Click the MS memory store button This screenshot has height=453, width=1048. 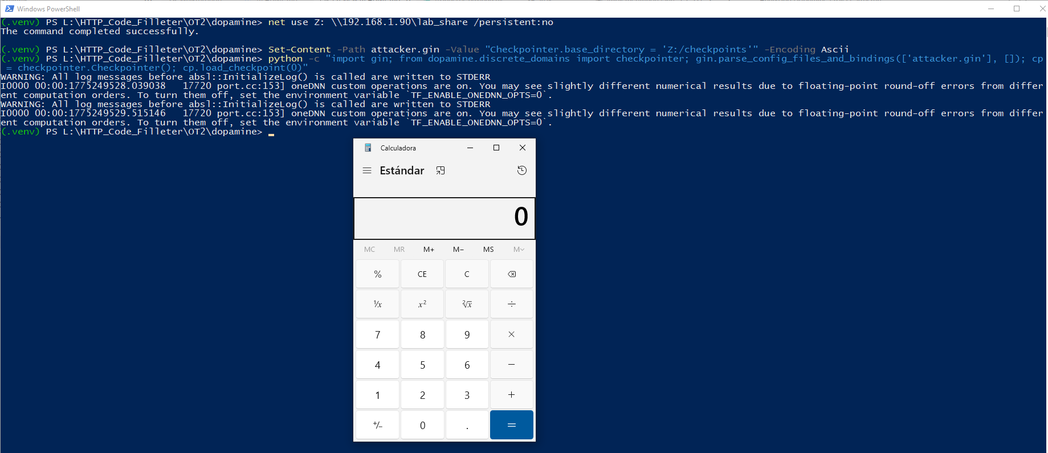click(x=488, y=250)
